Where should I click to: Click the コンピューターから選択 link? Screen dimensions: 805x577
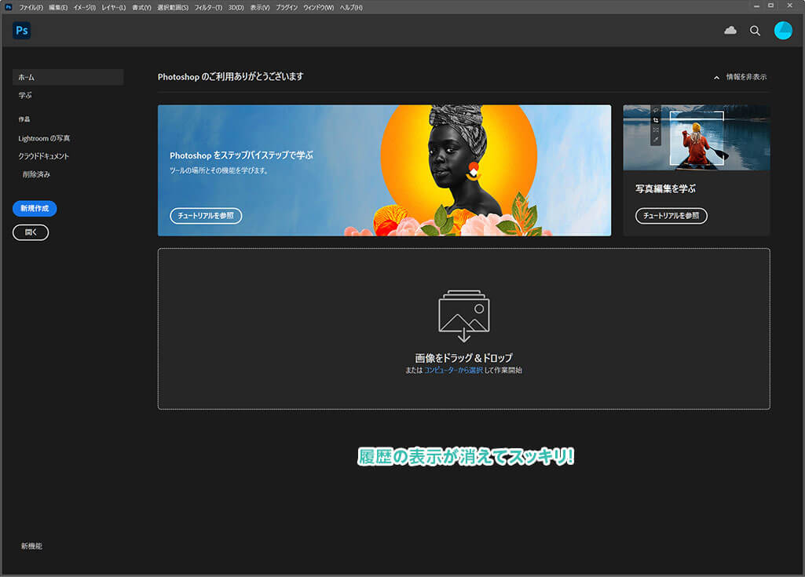[x=453, y=370]
